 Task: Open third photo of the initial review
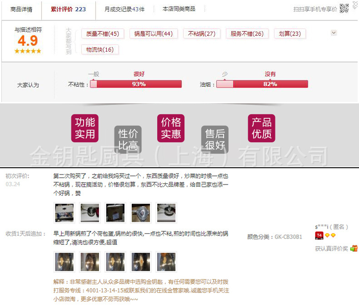point(115,213)
